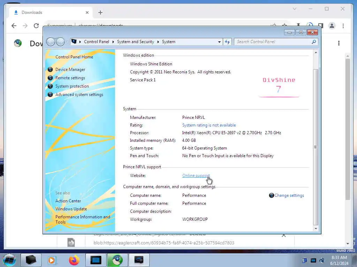Click the search magnifier in Control Panel
Viewport: 357px width, 267px height.
[314, 42]
